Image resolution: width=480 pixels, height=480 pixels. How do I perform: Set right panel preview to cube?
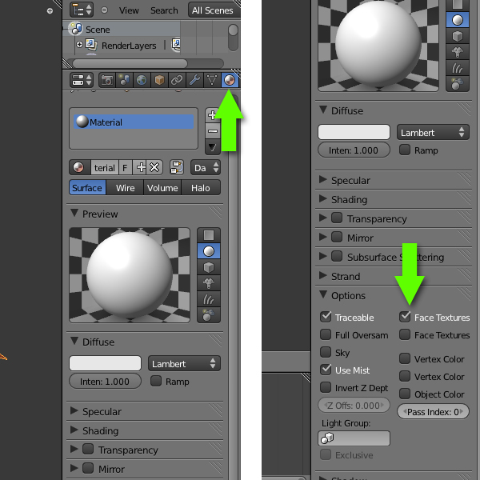coord(458,36)
